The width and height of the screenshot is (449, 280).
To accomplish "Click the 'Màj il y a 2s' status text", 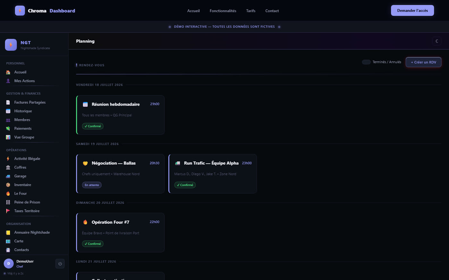I will pyautogui.click(x=15, y=274).
